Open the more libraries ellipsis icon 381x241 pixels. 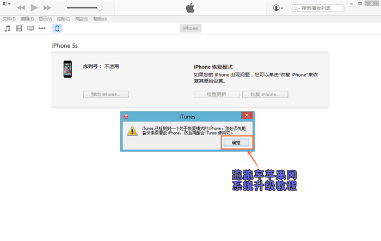(42, 28)
